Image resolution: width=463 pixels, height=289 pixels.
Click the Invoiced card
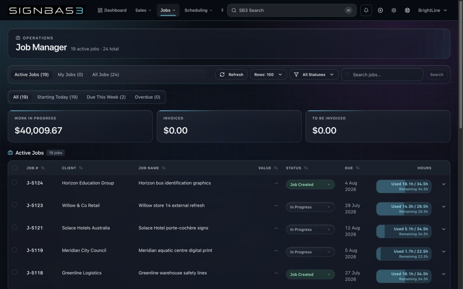229,126
